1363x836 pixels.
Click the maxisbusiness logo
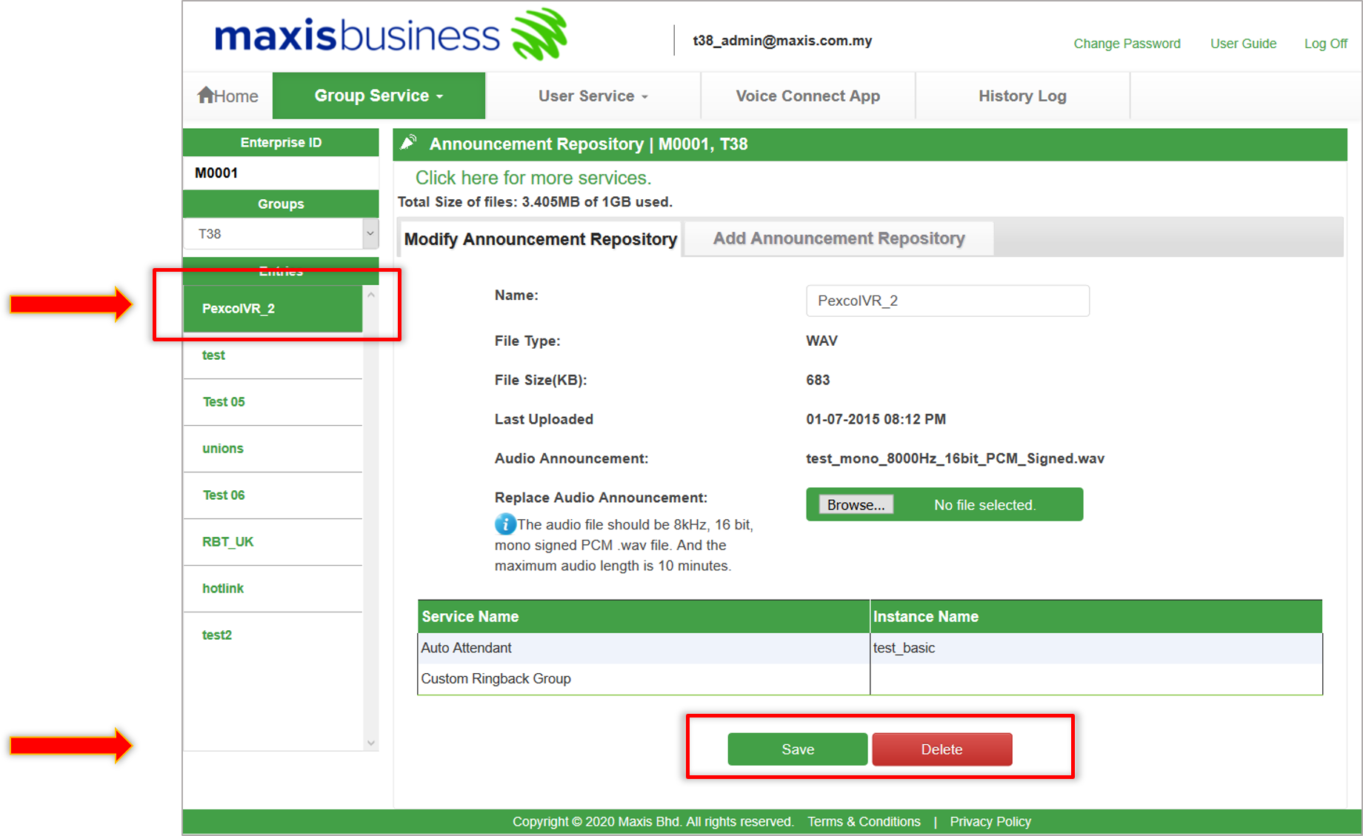pyautogui.click(x=385, y=35)
